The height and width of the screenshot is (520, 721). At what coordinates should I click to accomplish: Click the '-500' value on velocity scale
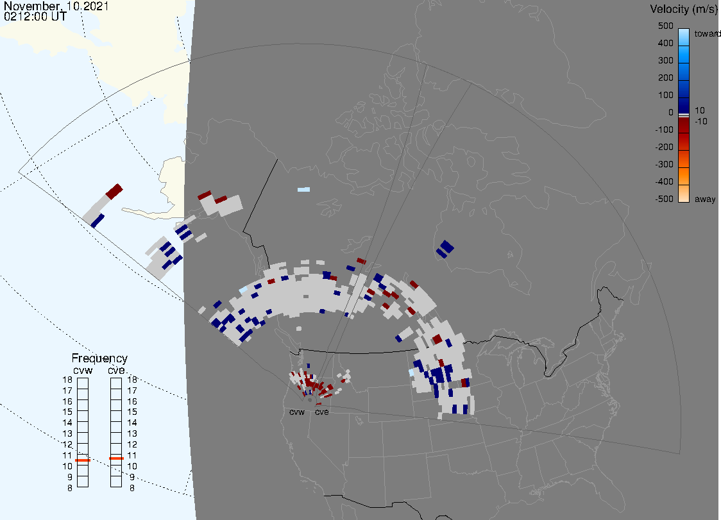[664, 199]
